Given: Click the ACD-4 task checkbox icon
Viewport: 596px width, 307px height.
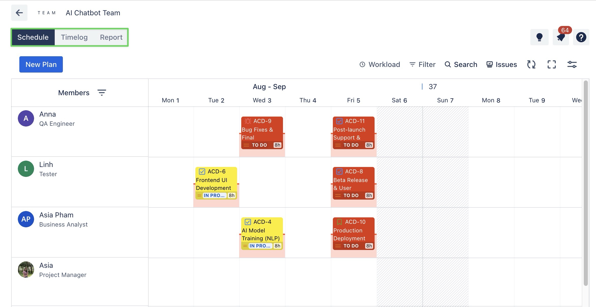Looking at the screenshot, I should coord(248,222).
